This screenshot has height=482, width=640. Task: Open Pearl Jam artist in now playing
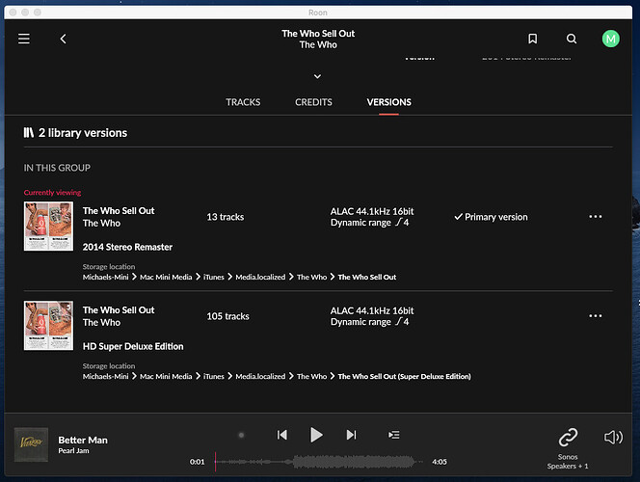pos(73,450)
